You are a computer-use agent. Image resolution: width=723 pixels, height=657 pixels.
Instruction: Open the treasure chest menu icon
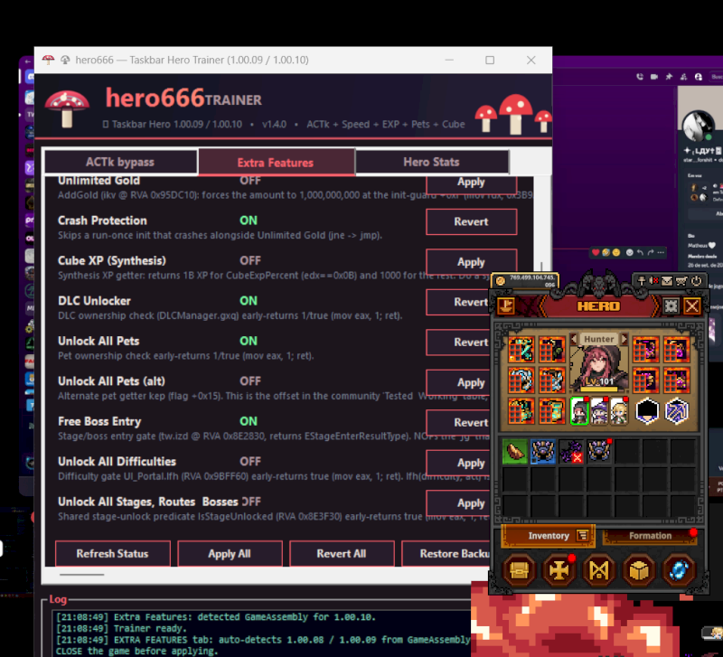[x=519, y=570]
